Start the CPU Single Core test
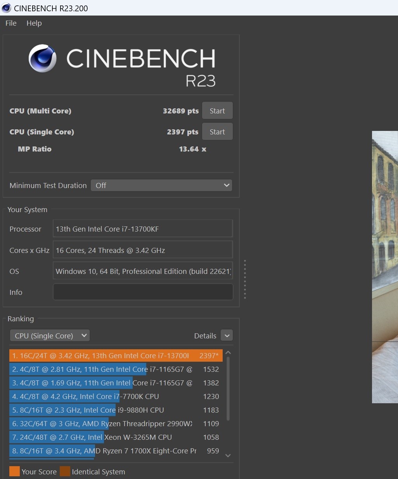The height and width of the screenshot is (479, 398). click(x=217, y=132)
